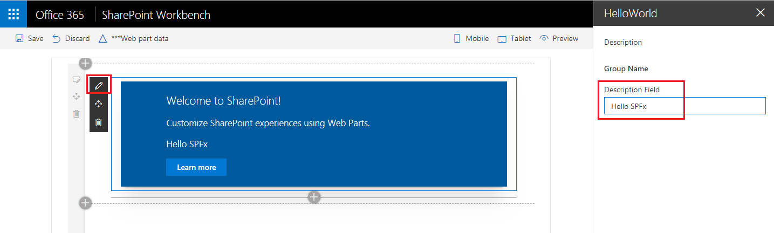Screen dimensions: 774x233
Task: Switch to Tablet preview
Action: coord(514,38)
